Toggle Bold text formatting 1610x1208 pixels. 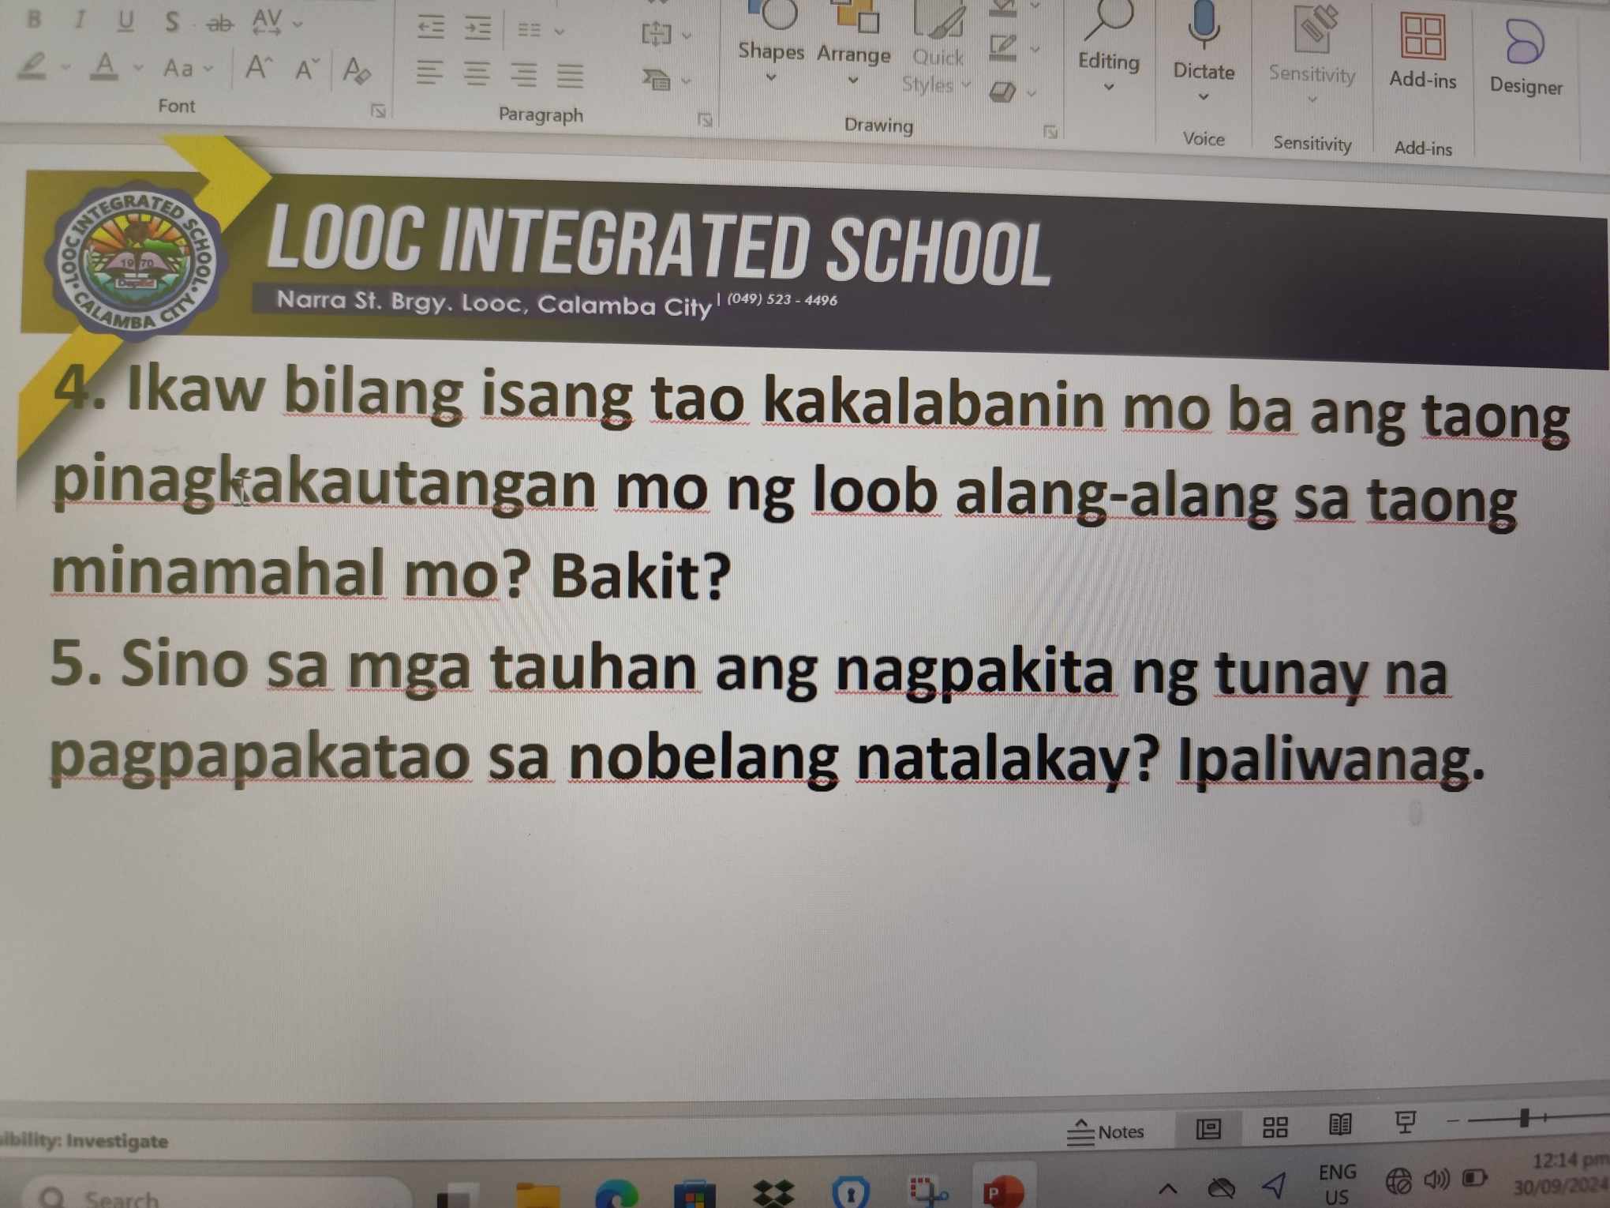(33, 19)
